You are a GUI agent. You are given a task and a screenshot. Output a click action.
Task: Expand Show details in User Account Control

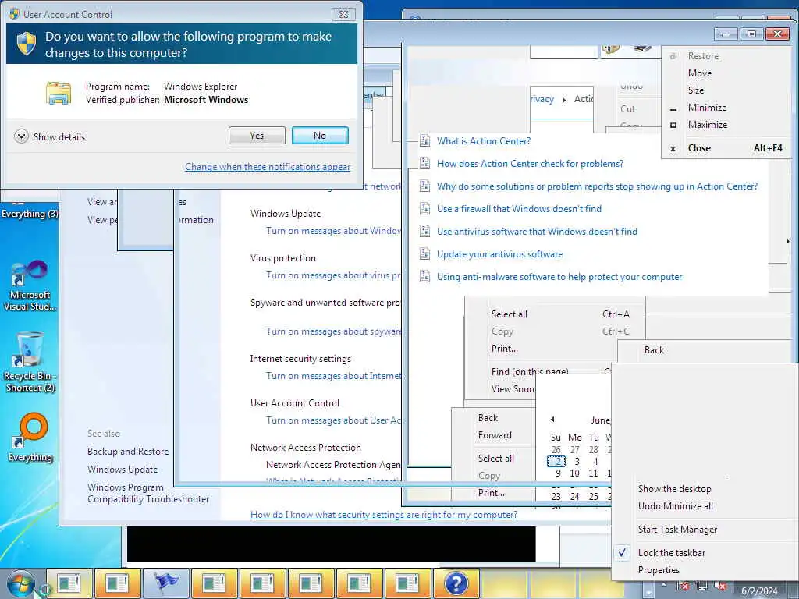tap(49, 136)
